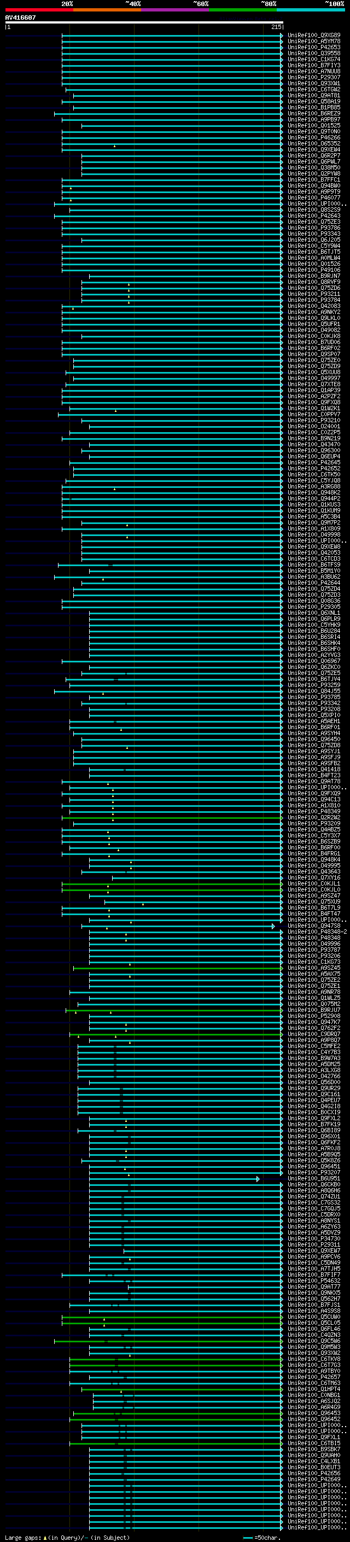Open hit UniRef100_P42653
The height and width of the screenshot is (1542, 350).
tap(314, 47)
